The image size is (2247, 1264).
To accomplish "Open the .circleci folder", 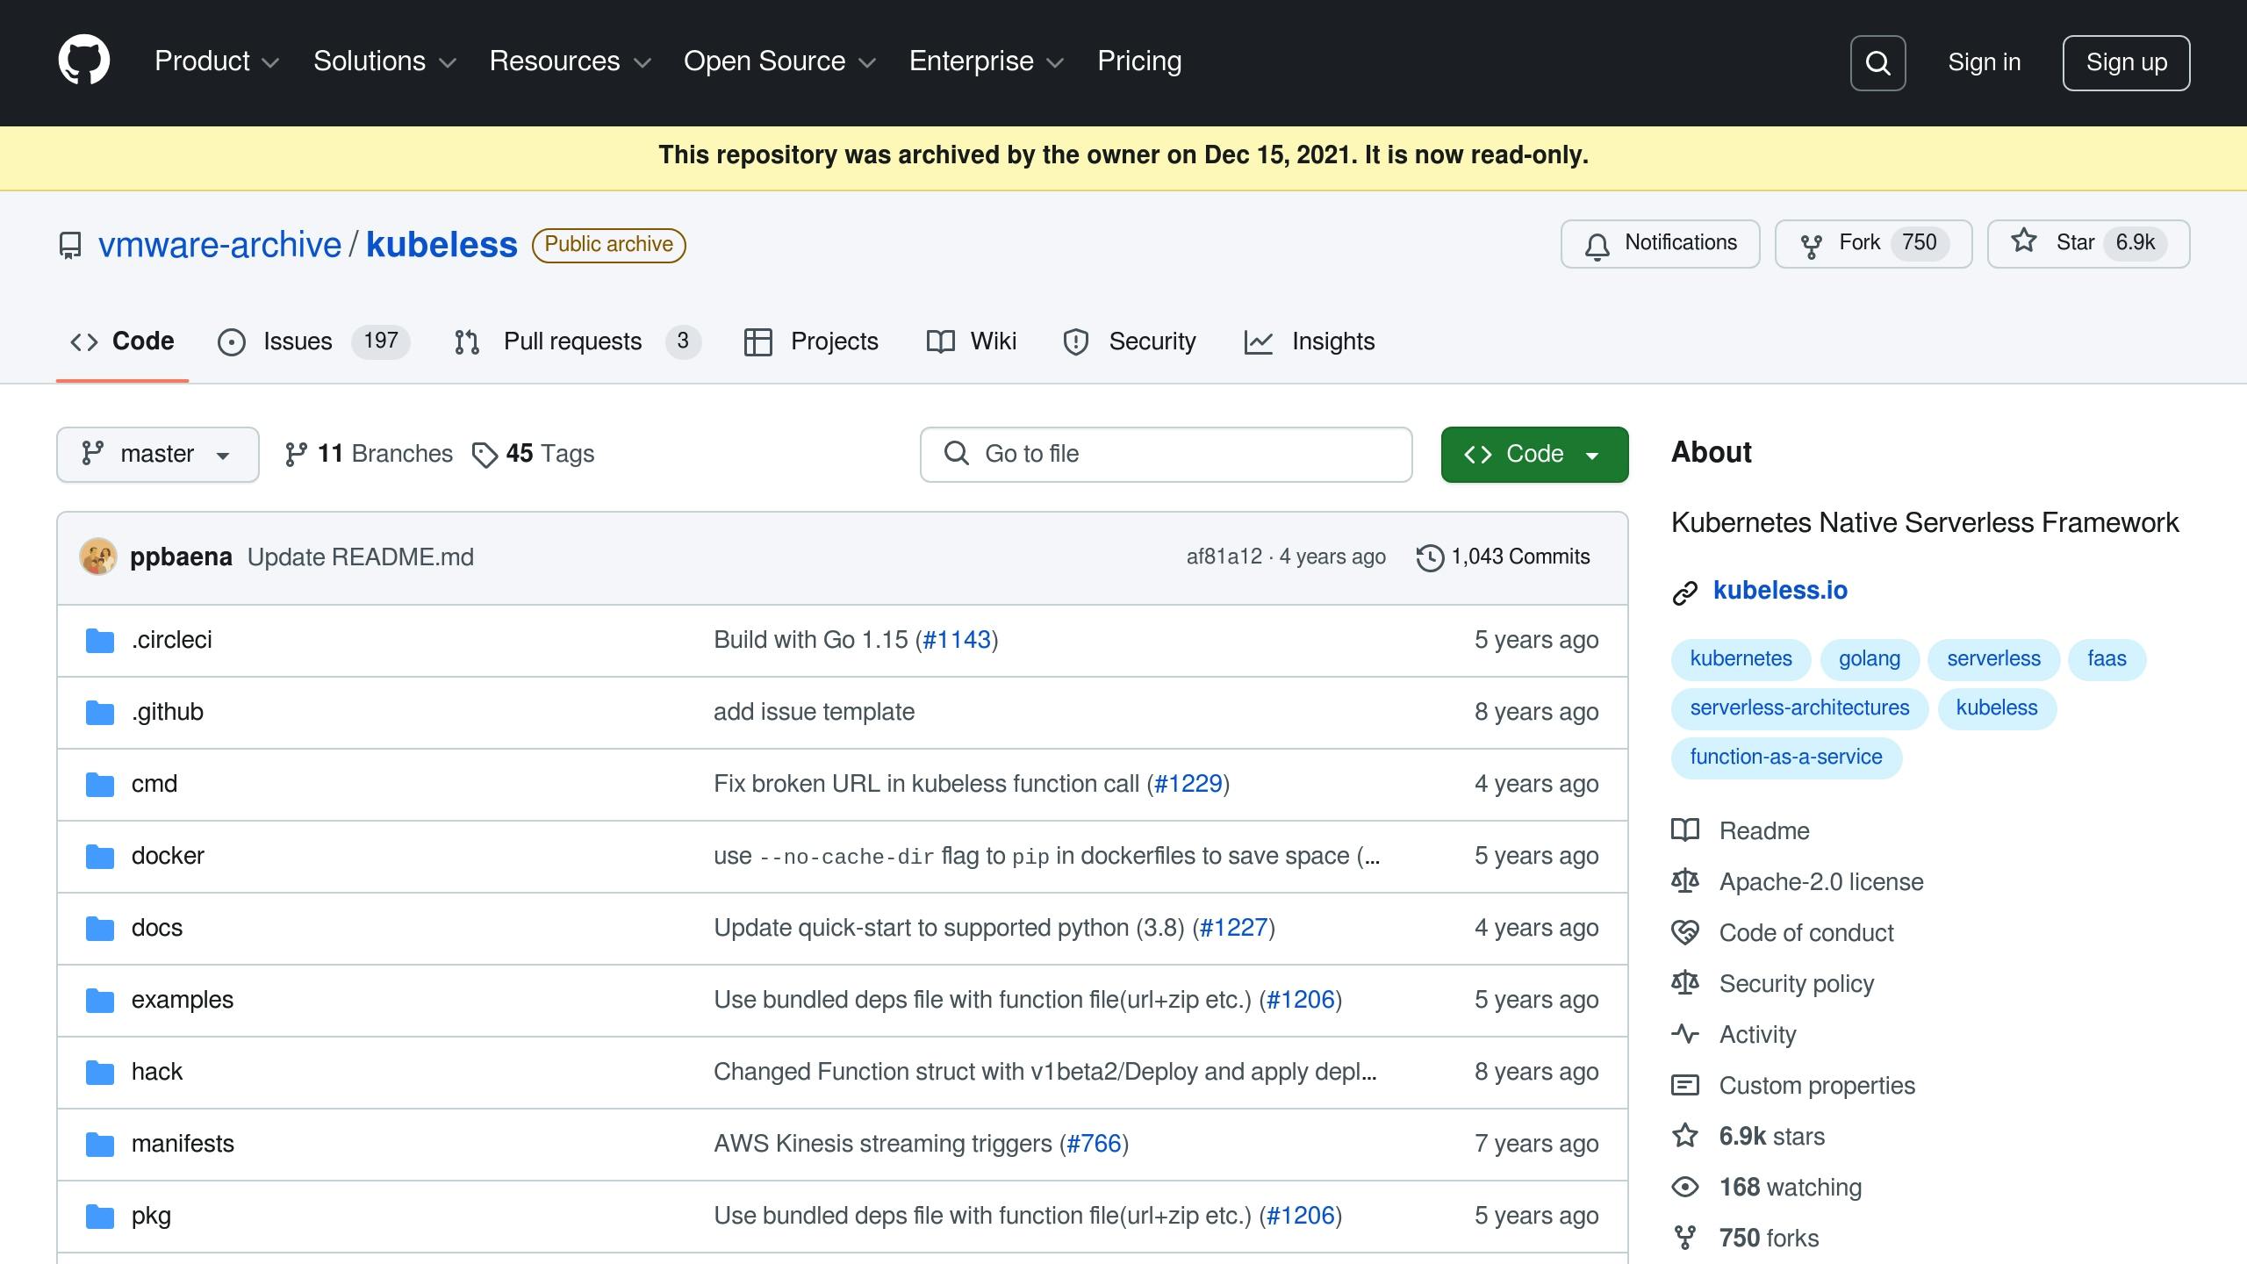I will [172, 640].
